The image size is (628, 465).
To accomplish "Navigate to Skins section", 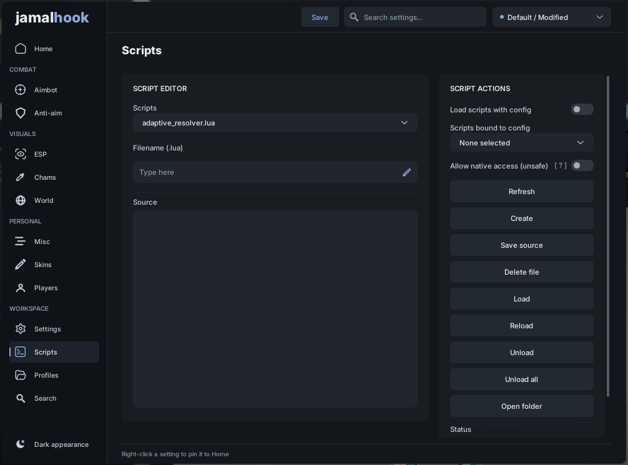I will 54,265.
